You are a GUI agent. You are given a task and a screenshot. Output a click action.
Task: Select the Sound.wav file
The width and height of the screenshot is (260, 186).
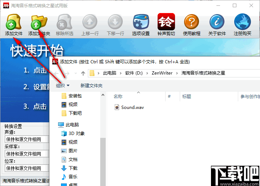point(130,107)
